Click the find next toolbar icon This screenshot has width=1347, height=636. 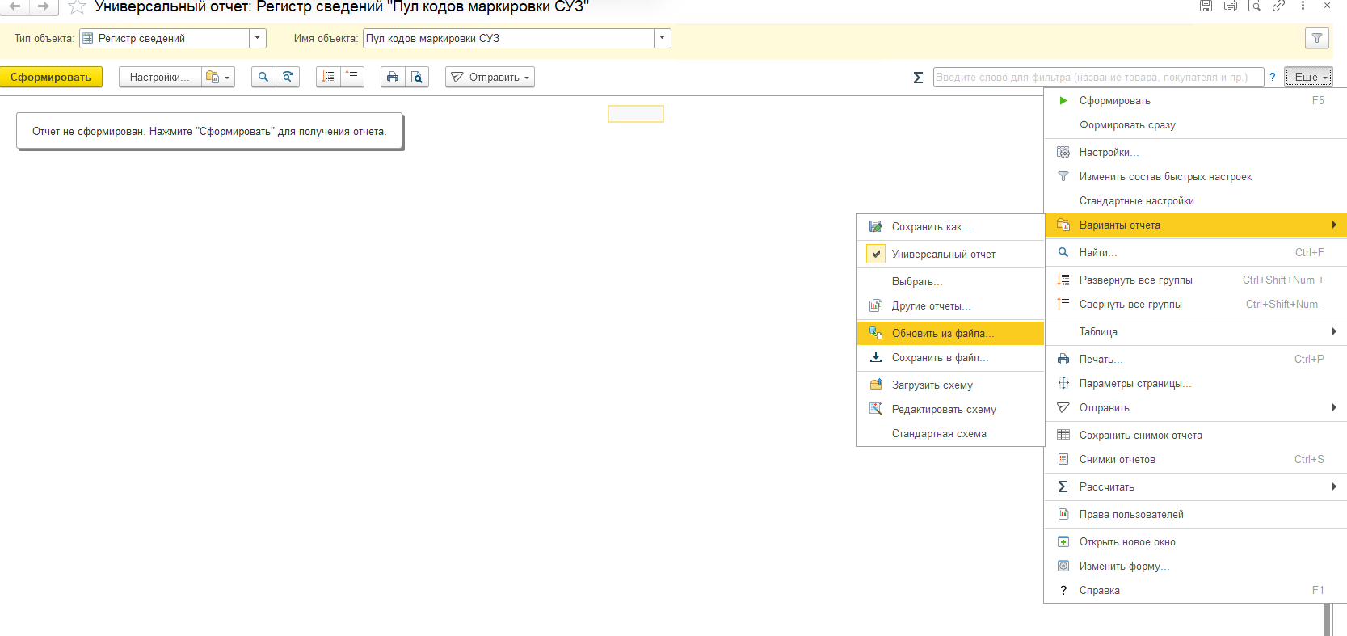tap(288, 77)
